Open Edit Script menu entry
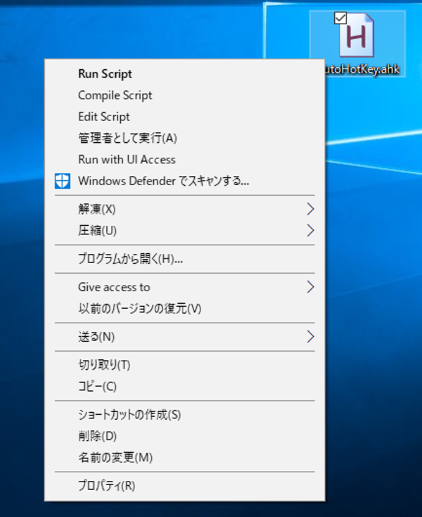This screenshot has height=517, width=422. click(185, 117)
